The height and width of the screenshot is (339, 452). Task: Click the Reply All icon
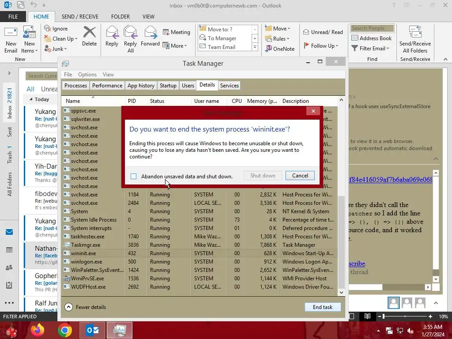click(x=130, y=39)
